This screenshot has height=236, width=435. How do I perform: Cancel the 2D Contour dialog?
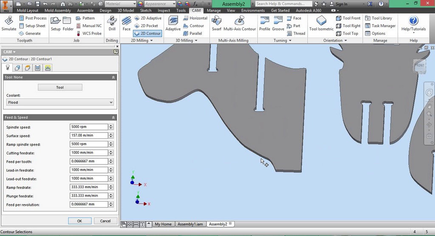pyautogui.click(x=105, y=221)
